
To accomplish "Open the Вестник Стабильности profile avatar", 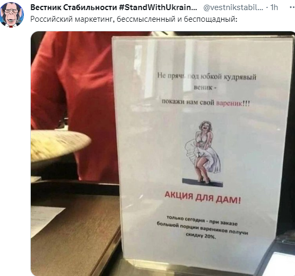I will 12,15.
